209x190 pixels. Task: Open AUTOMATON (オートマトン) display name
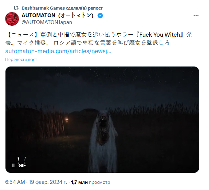click(57, 15)
